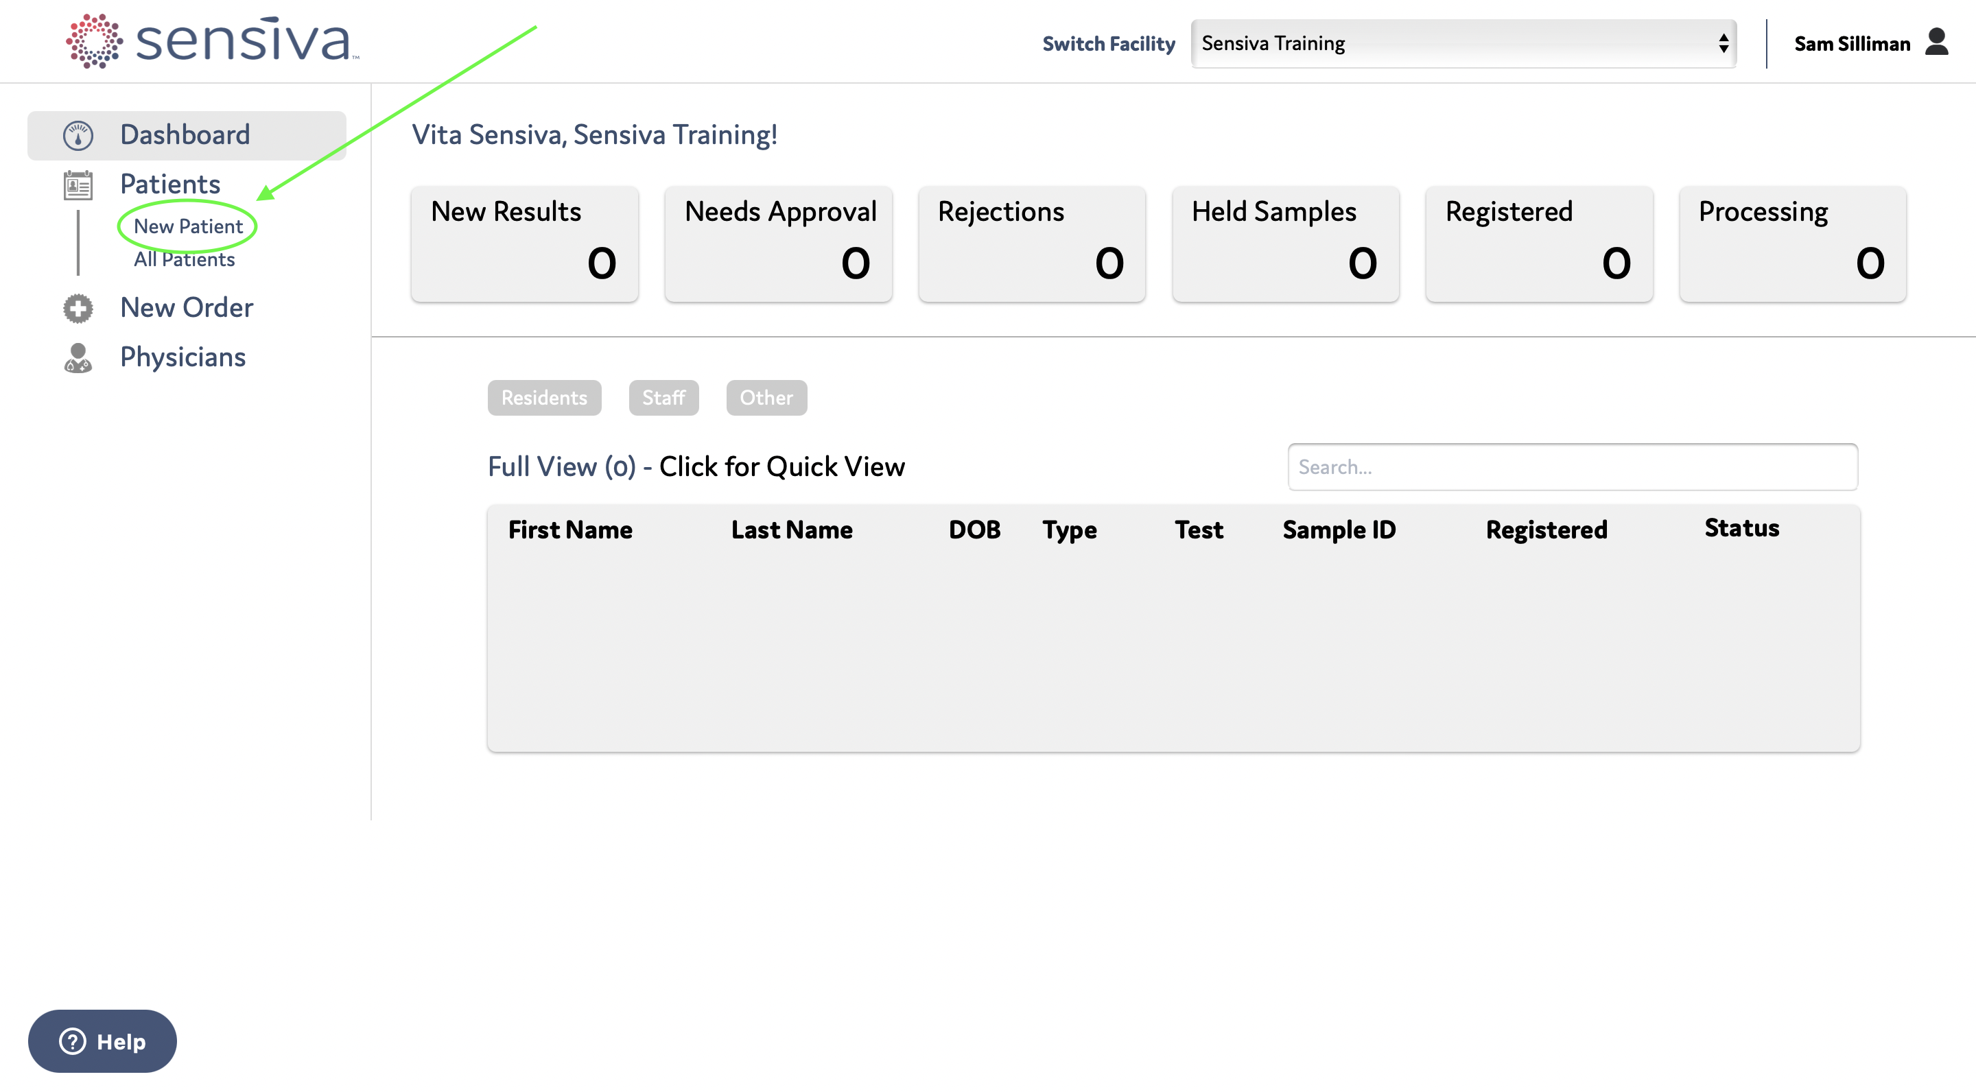Click the New Order gear icon
Viewport: 1976px width, 1092px height.
click(77, 307)
